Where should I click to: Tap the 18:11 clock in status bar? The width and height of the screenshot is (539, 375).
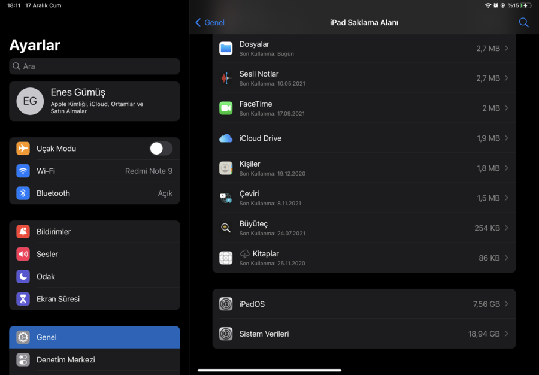[x=14, y=5]
